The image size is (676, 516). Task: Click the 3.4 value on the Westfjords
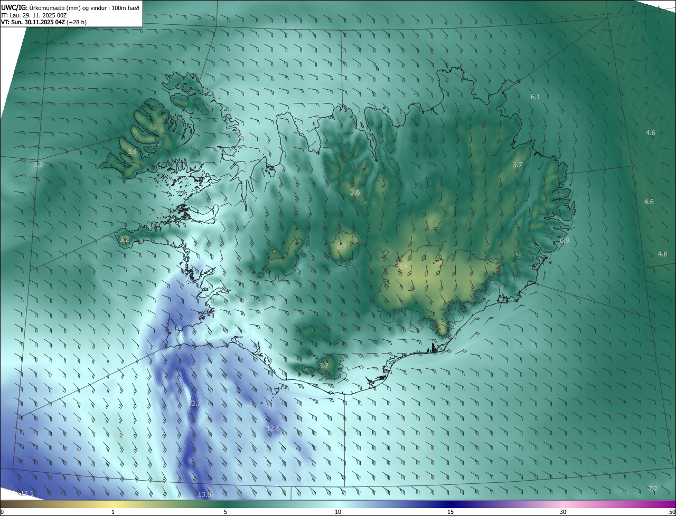coord(132,152)
